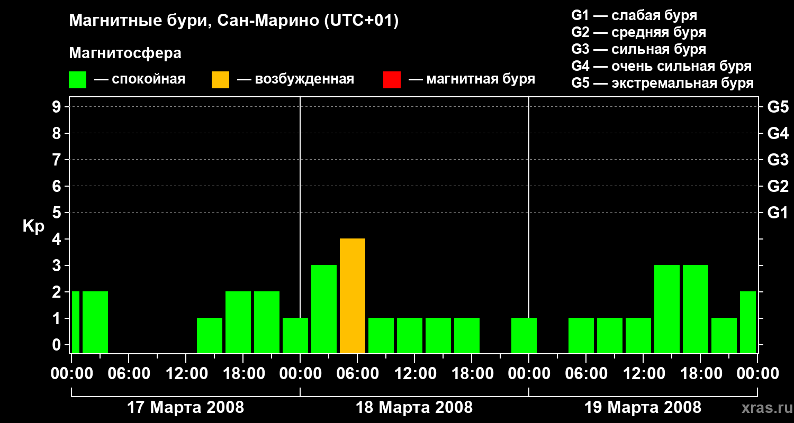794x423 pixels.
Task: Click the red legend swatch for магнитная буря
Action: [x=392, y=79]
